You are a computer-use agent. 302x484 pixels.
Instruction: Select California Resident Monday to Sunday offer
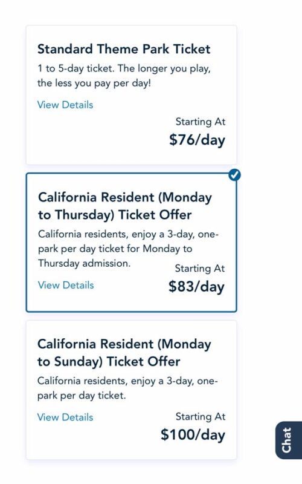tap(131, 390)
